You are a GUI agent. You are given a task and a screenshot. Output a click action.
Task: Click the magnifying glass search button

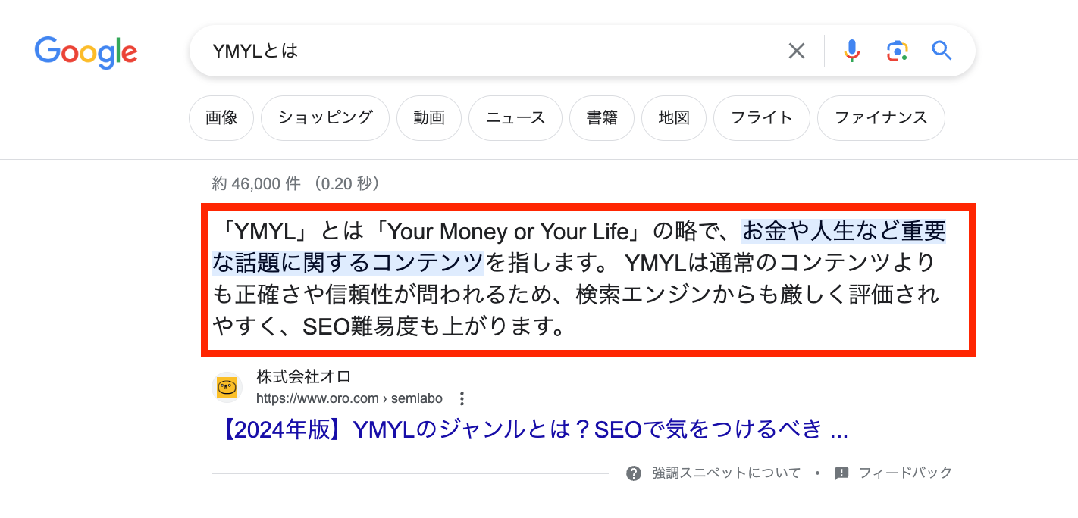click(941, 51)
